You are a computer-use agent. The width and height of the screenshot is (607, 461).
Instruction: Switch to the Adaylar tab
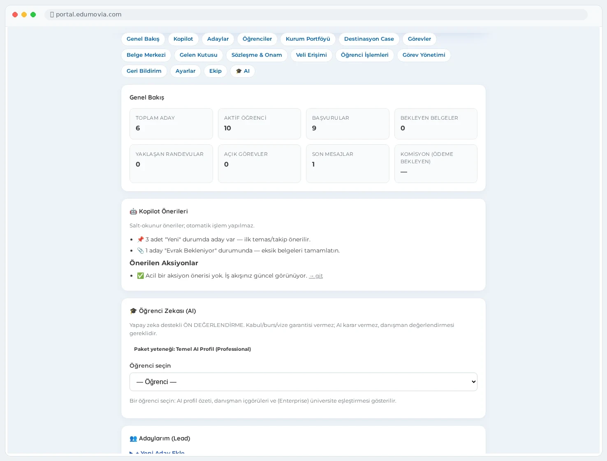click(x=218, y=39)
